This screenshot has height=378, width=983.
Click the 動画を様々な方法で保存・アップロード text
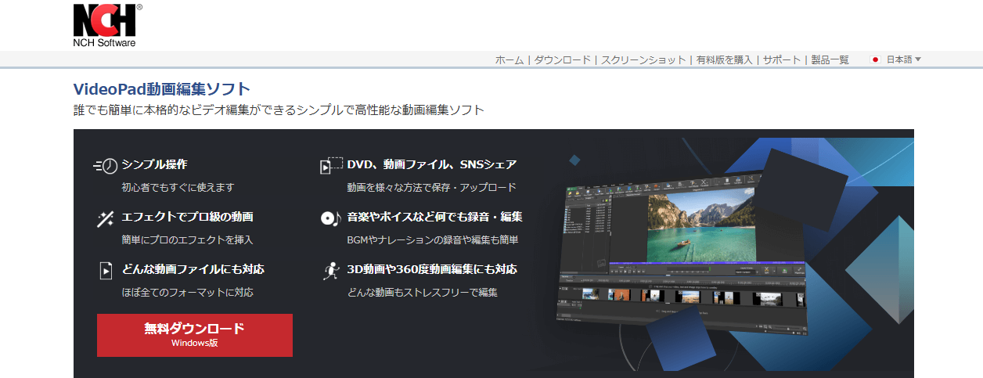click(432, 188)
